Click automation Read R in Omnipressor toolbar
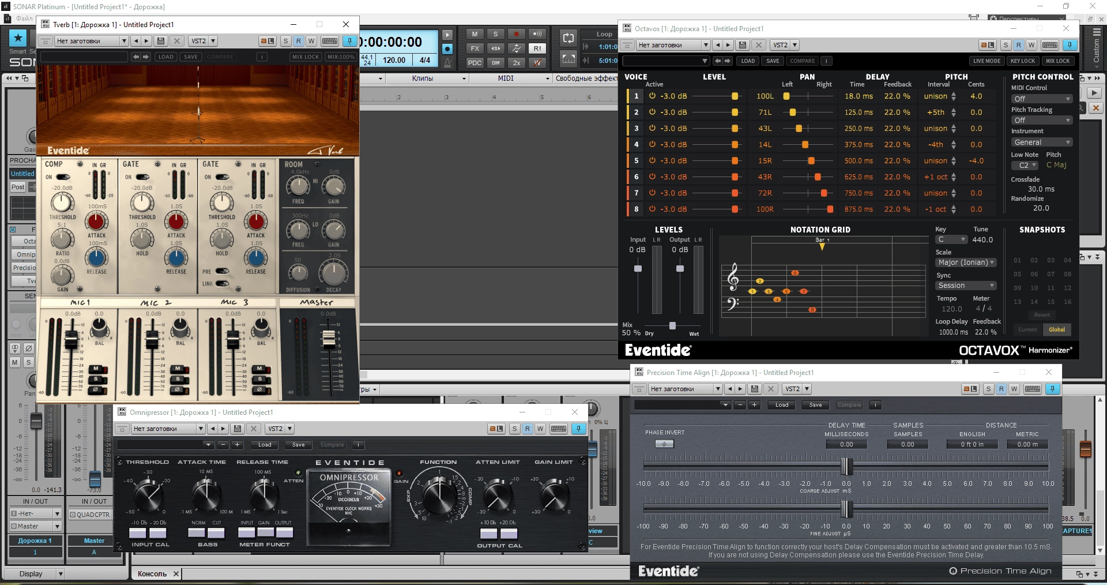Viewport: 1107px width, 585px height. click(527, 429)
